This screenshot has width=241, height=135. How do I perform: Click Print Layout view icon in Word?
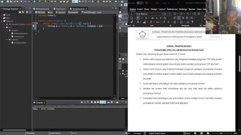(x=201, y=133)
